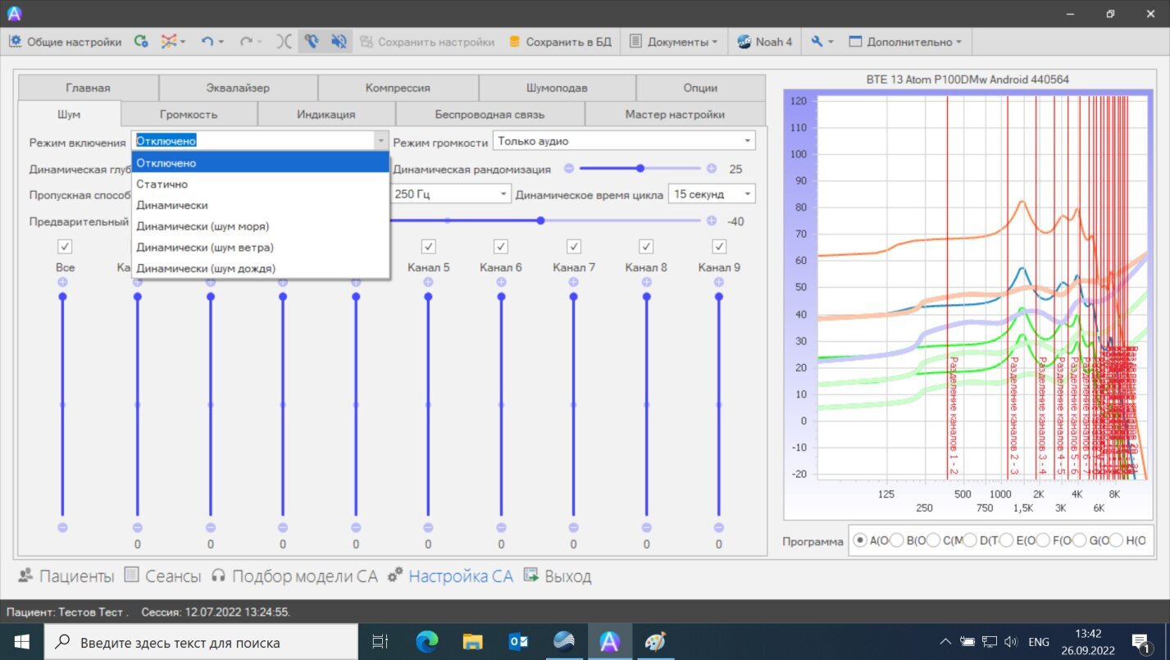The height and width of the screenshot is (660, 1170).
Task: Toggle the Канал 9 checkbox
Action: click(x=719, y=246)
